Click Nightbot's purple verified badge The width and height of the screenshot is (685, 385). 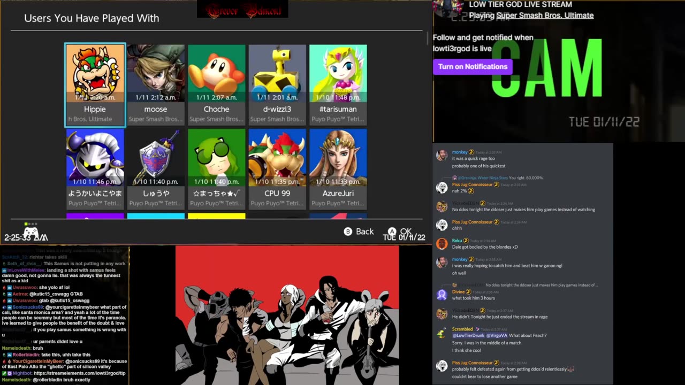point(9,373)
